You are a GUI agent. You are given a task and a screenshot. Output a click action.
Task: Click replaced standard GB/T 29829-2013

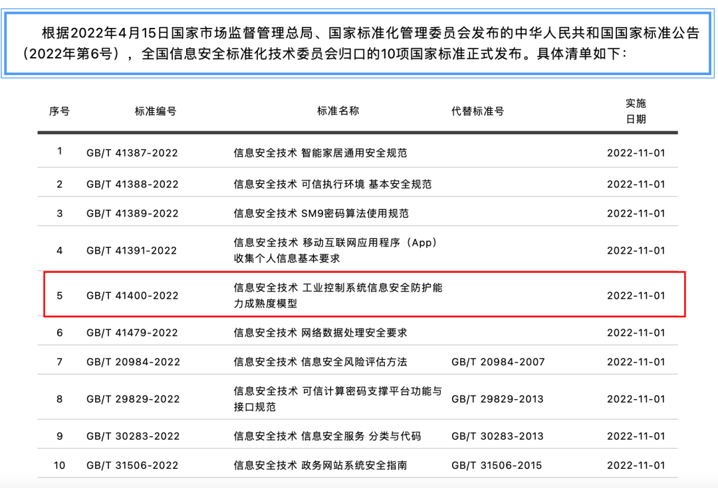497,399
